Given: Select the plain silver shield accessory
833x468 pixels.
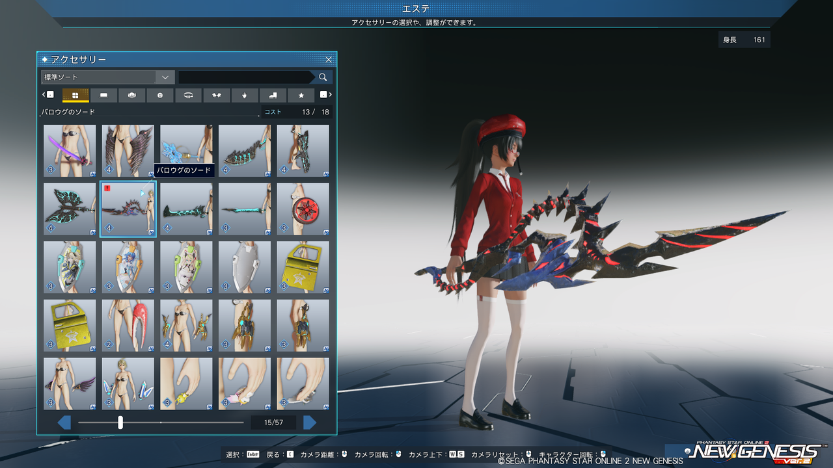Looking at the screenshot, I should (x=245, y=267).
